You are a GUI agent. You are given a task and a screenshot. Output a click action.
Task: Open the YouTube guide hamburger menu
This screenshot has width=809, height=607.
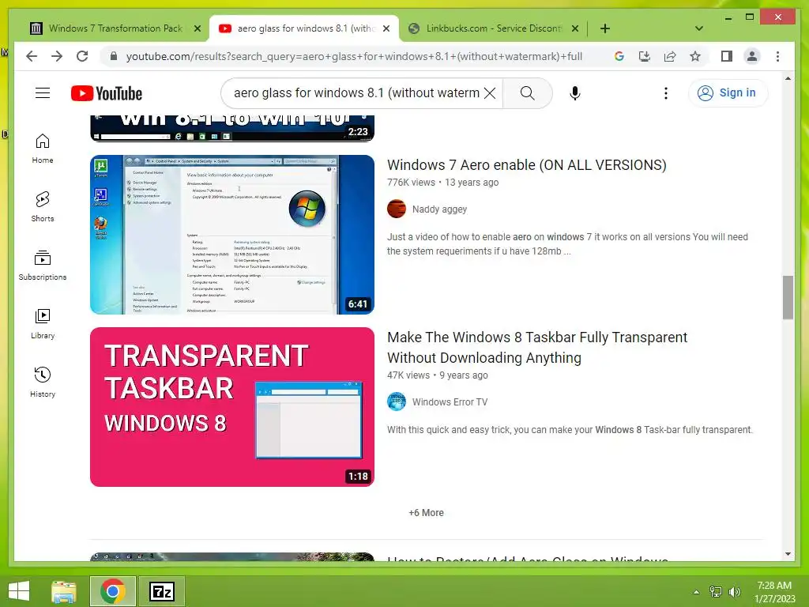pyautogui.click(x=43, y=93)
